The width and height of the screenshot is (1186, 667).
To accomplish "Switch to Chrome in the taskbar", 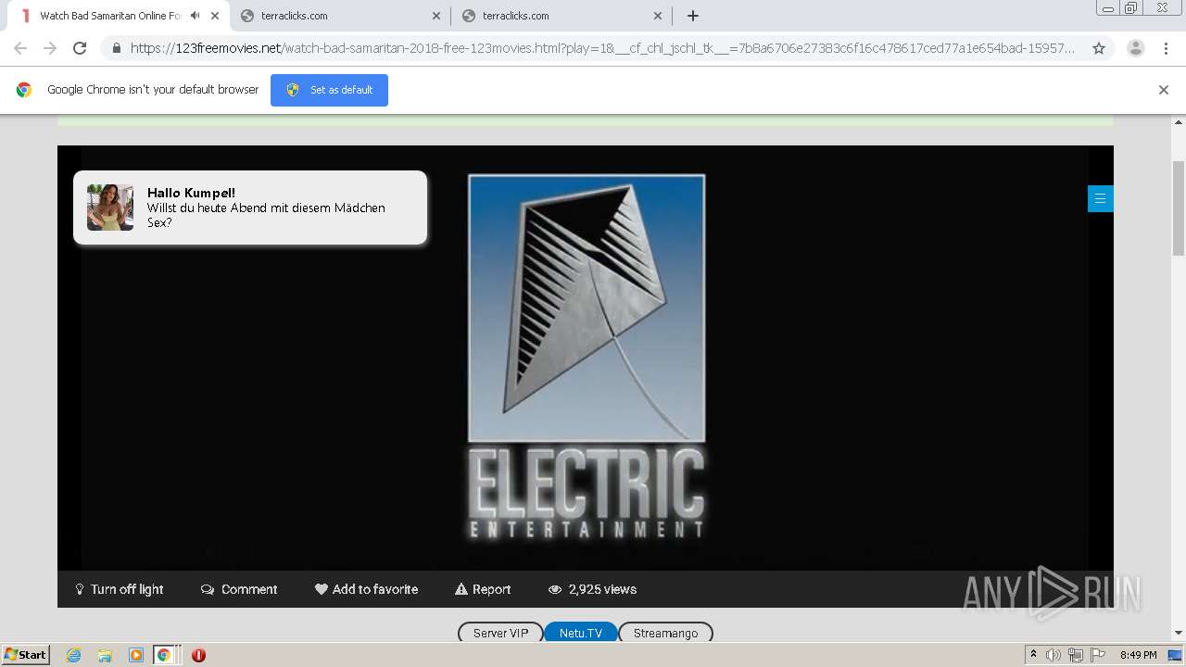I will [164, 655].
